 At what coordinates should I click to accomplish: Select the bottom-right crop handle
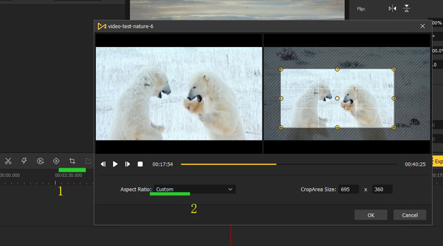394,127
